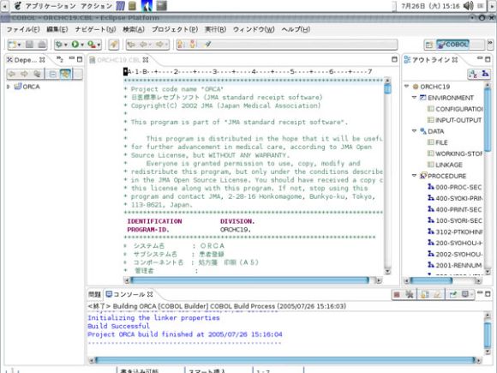
Task: Toggle Link with Editor in Dependency view
Action: tap(66, 74)
